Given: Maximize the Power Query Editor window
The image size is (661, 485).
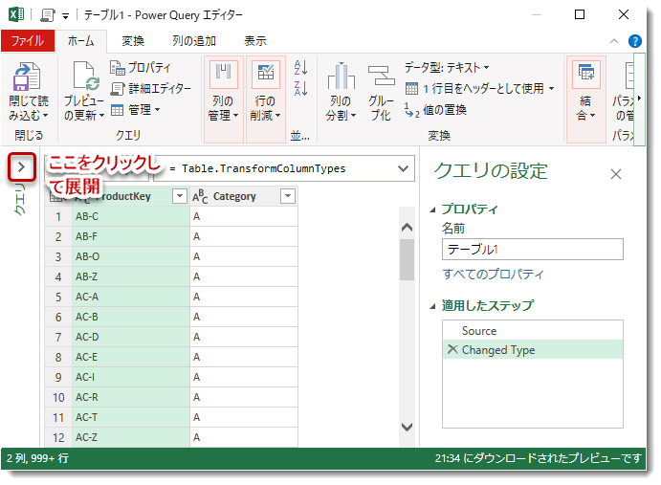Looking at the screenshot, I should click(580, 14).
